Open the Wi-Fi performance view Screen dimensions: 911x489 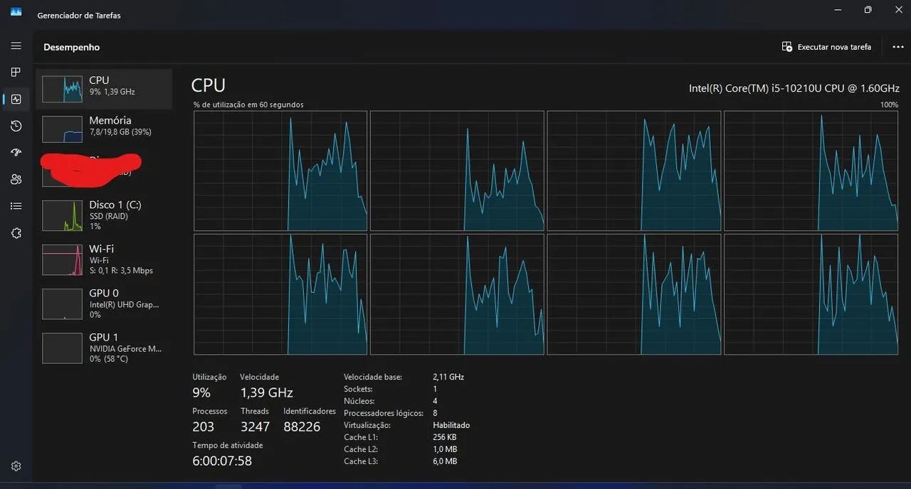(104, 259)
